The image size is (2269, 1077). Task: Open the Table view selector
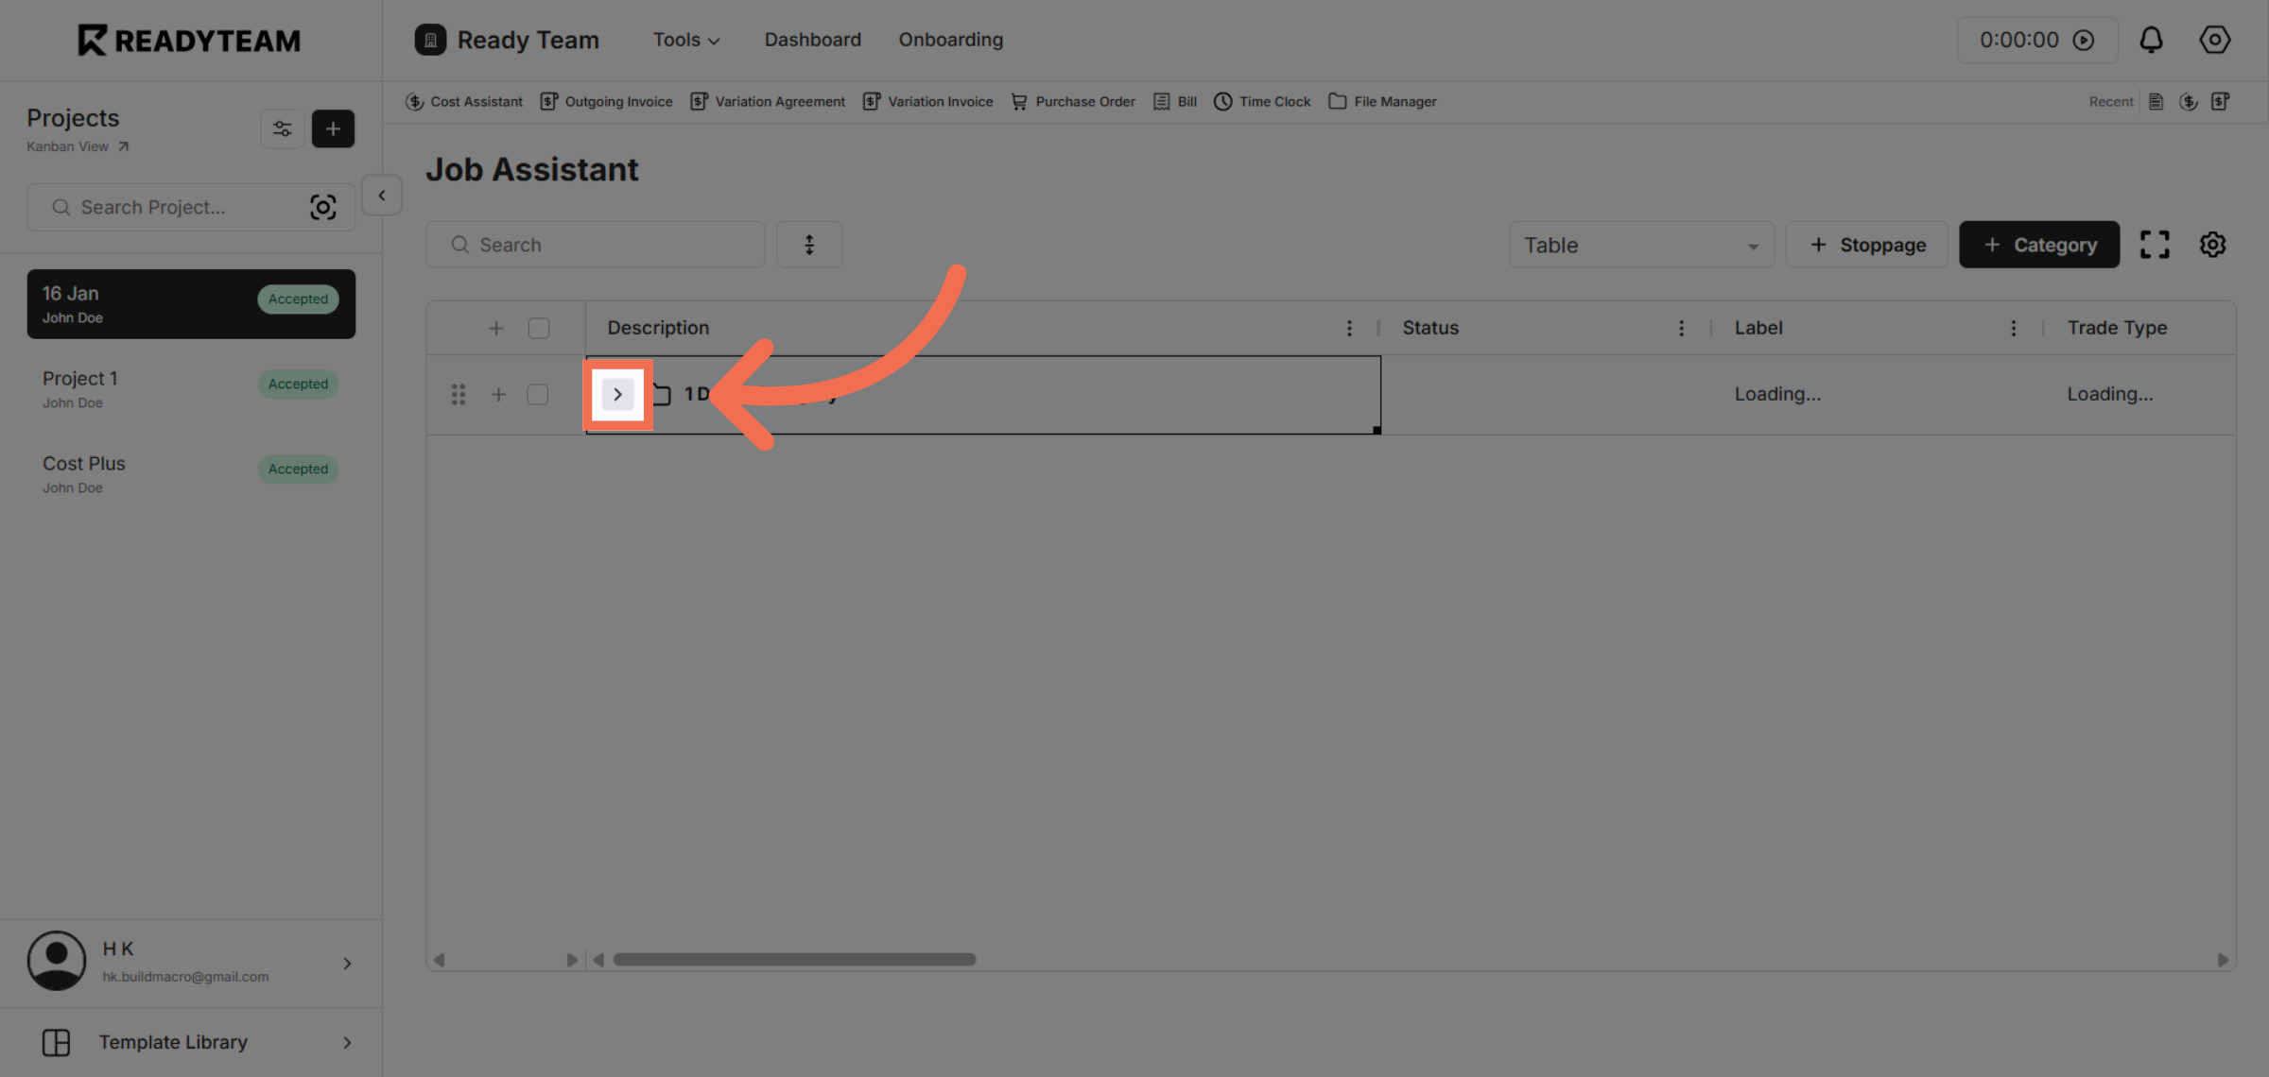pyautogui.click(x=1641, y=244)
